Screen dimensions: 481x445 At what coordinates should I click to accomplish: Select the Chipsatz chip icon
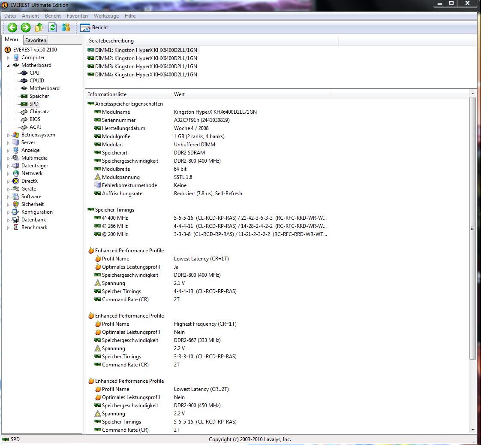pyautogui.click(x=24, y=112)
